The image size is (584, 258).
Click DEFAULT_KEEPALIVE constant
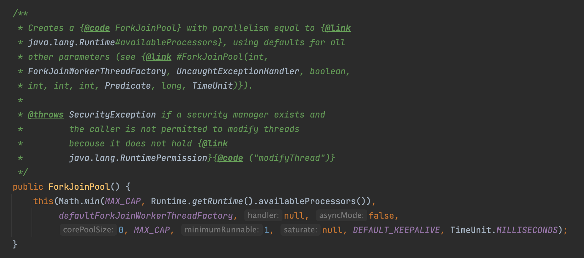396,230
